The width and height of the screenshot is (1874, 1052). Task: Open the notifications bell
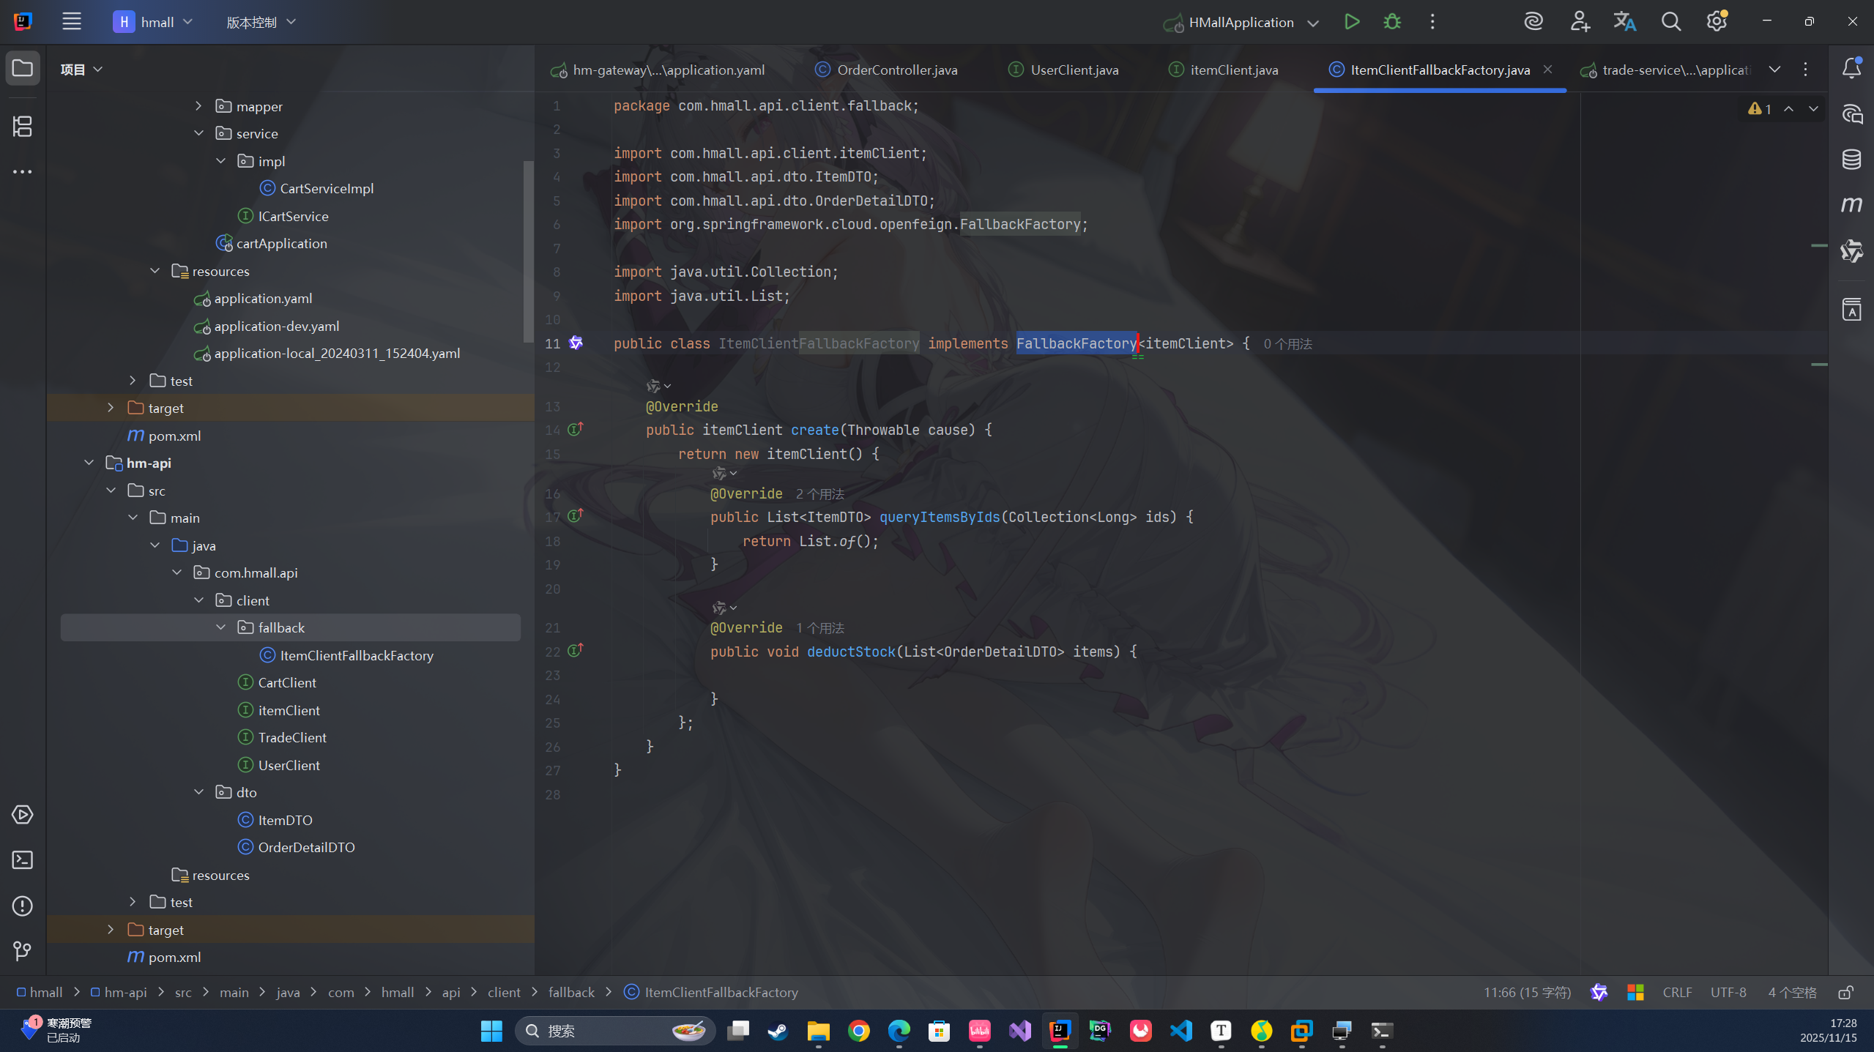pos(1851,68)
